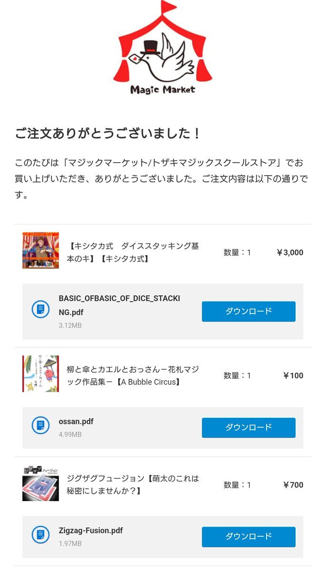Screen dimensions: 326x571
Task: Click the ¥100 price of A Bubble Circus
Action: click(293, 375)
